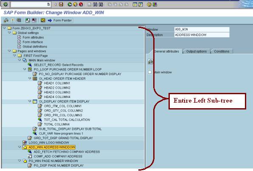Collapse the OI_DISPLAY ORDER ITEM DISPLAY node
Screen dimensions: 253x171
30,101
